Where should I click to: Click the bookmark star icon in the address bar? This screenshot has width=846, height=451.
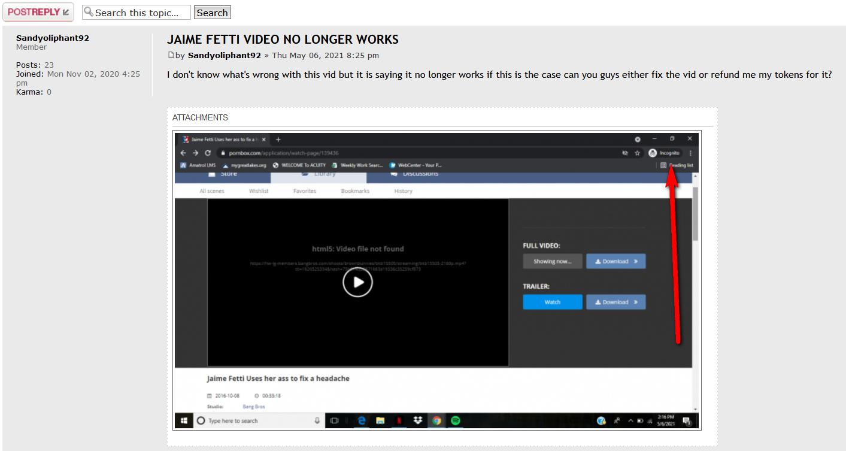coord(638,153)
